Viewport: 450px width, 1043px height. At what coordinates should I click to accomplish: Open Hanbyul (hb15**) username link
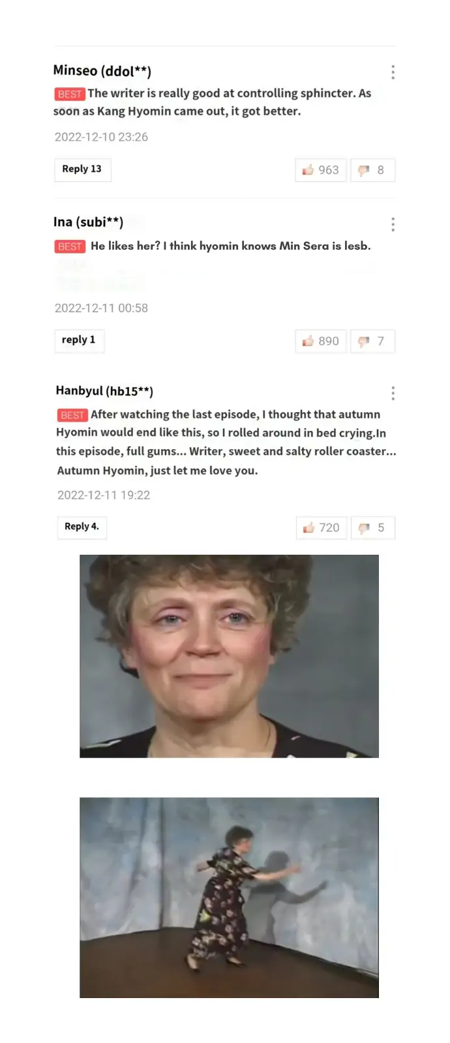click(104, 390)
